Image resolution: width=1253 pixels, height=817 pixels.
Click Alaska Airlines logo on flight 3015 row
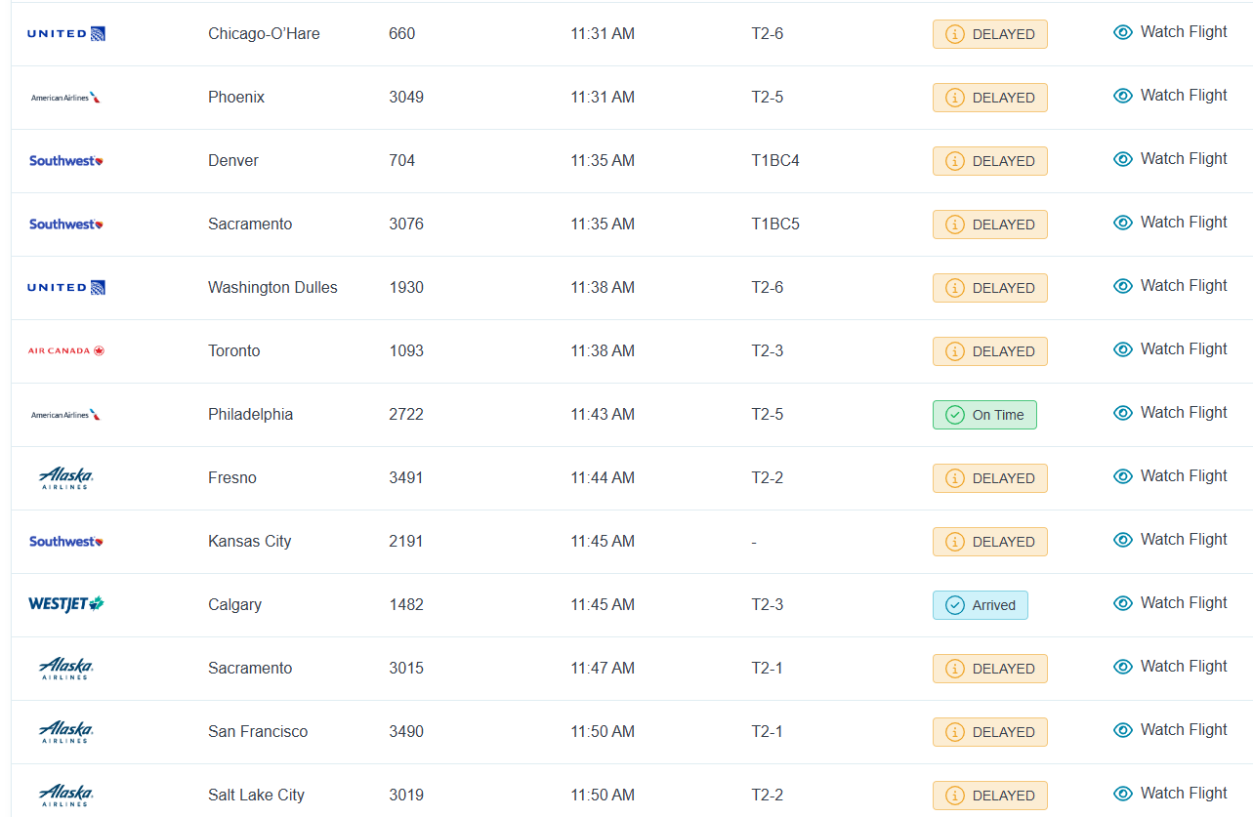click(x=66, y=669)
